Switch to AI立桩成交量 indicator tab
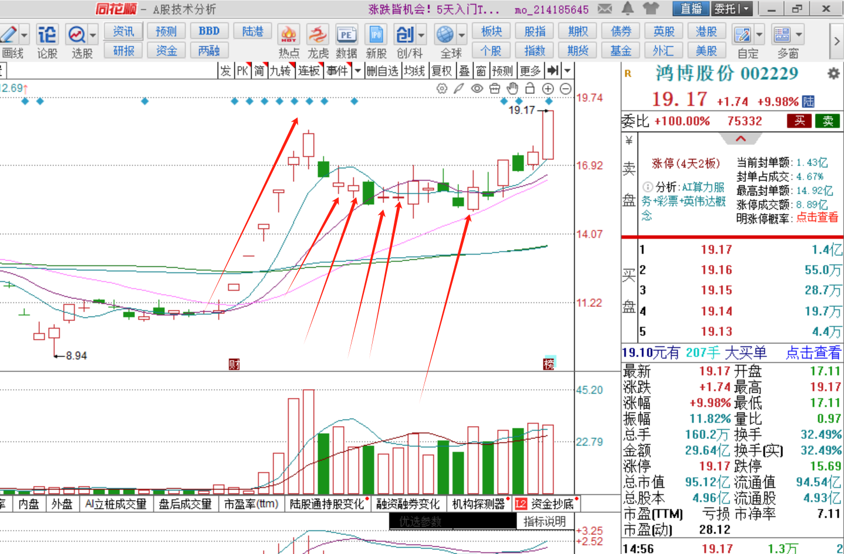Image resolution: width=844 pixels, height=554 pixels. click(116, 504)
